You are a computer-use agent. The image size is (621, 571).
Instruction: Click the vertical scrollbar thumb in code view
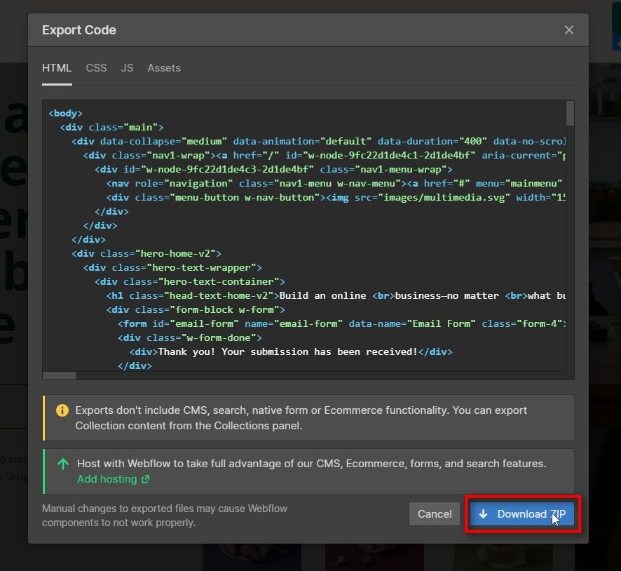click(x=570, y=114)
